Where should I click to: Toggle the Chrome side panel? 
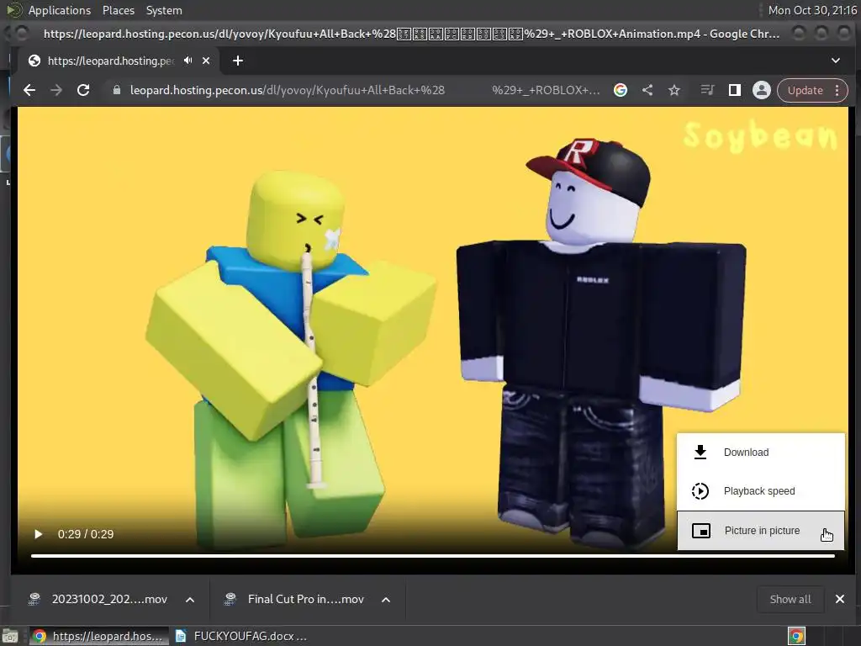tap(735, 90)
